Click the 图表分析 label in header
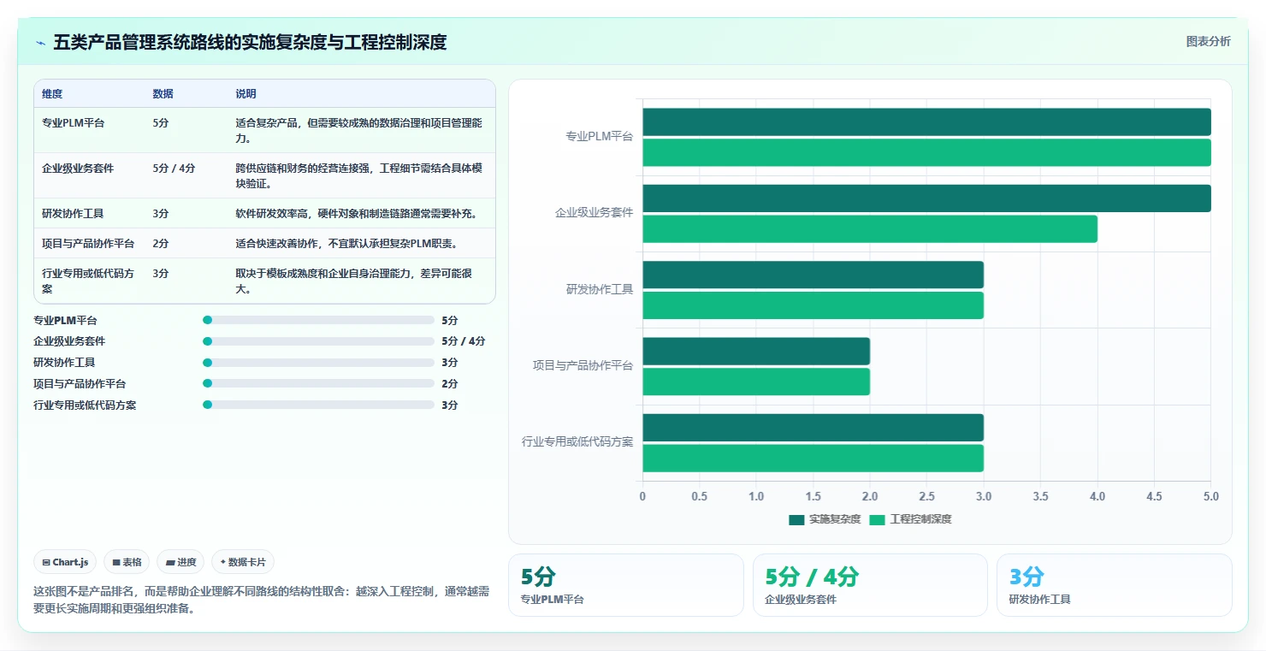The height and width of the screenshot is (651, 1266). click(x=1208, y=41)
